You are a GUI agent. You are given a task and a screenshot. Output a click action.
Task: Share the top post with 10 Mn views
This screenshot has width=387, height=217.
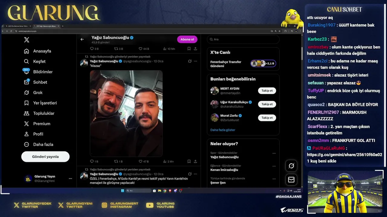pyautogui.click(x=195, y=49)
